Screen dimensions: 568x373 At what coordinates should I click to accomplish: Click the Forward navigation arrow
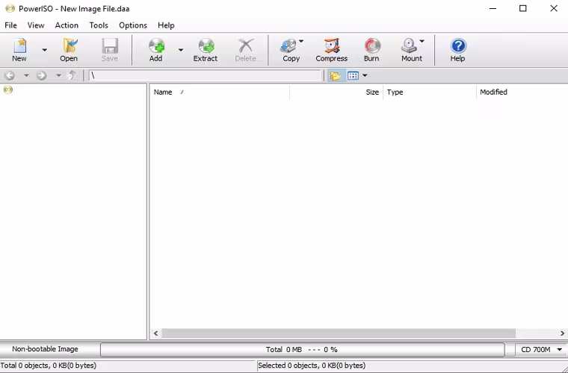click(42, 75)
